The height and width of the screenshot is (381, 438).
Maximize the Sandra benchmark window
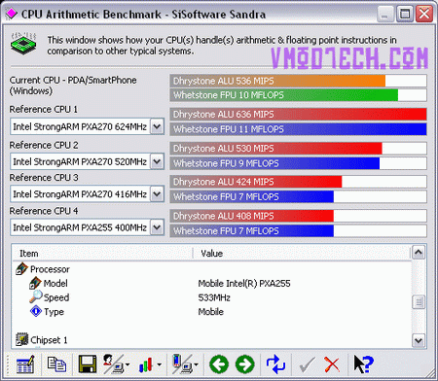coord(405,14)
